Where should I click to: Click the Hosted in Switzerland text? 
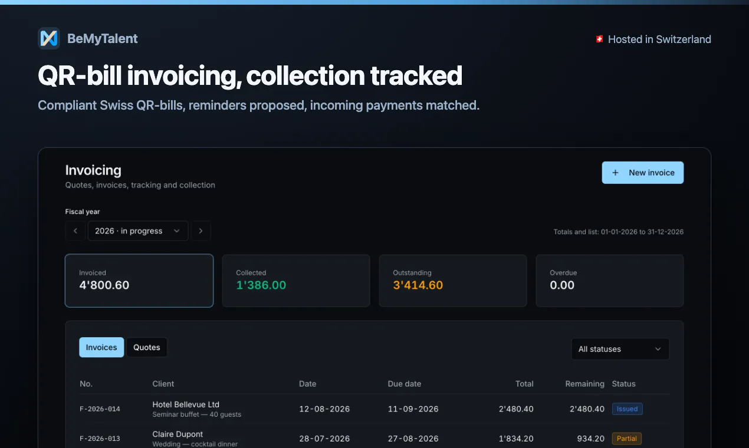(x=659, y=39)
